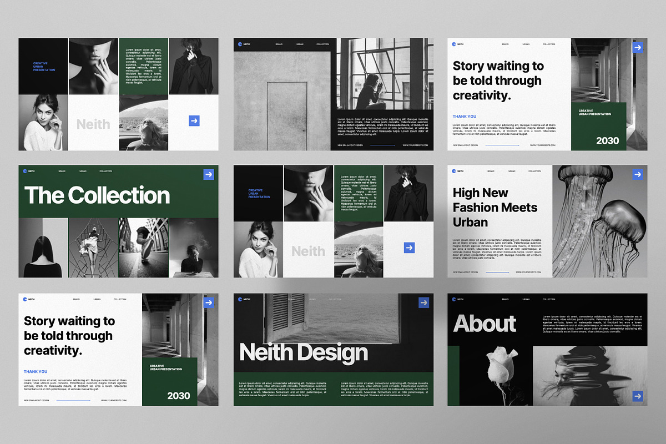
Task: Click the blue arrow icon on Neith Design slide
Action: click(x=423, y=302)
